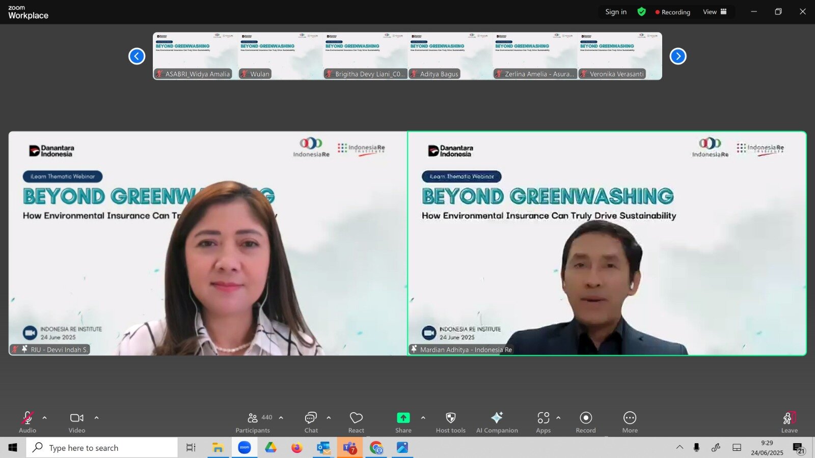Screen dimensions: 815x458
Task: Click the tray microphone icon
Action: (x=696, y=447)
